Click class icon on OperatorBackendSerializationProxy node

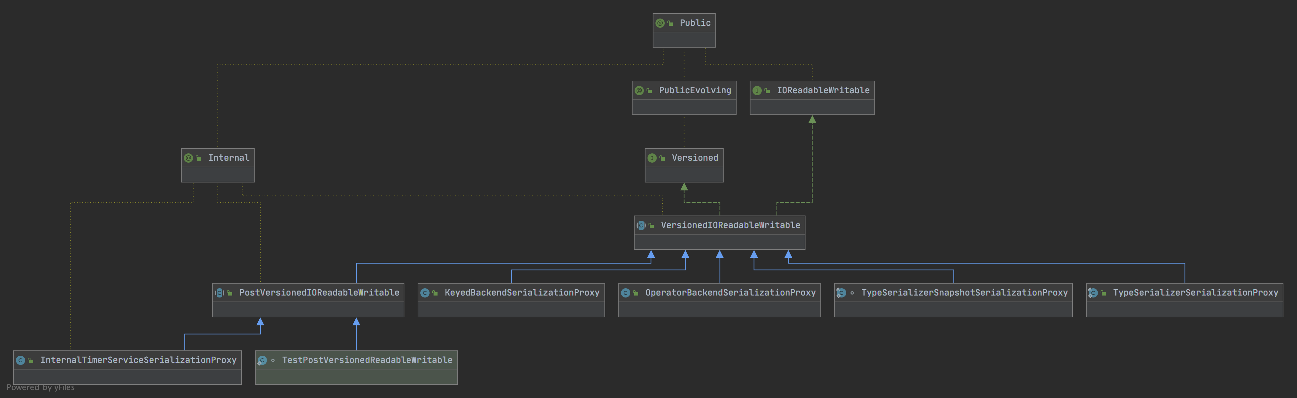(x=625, y=293)
